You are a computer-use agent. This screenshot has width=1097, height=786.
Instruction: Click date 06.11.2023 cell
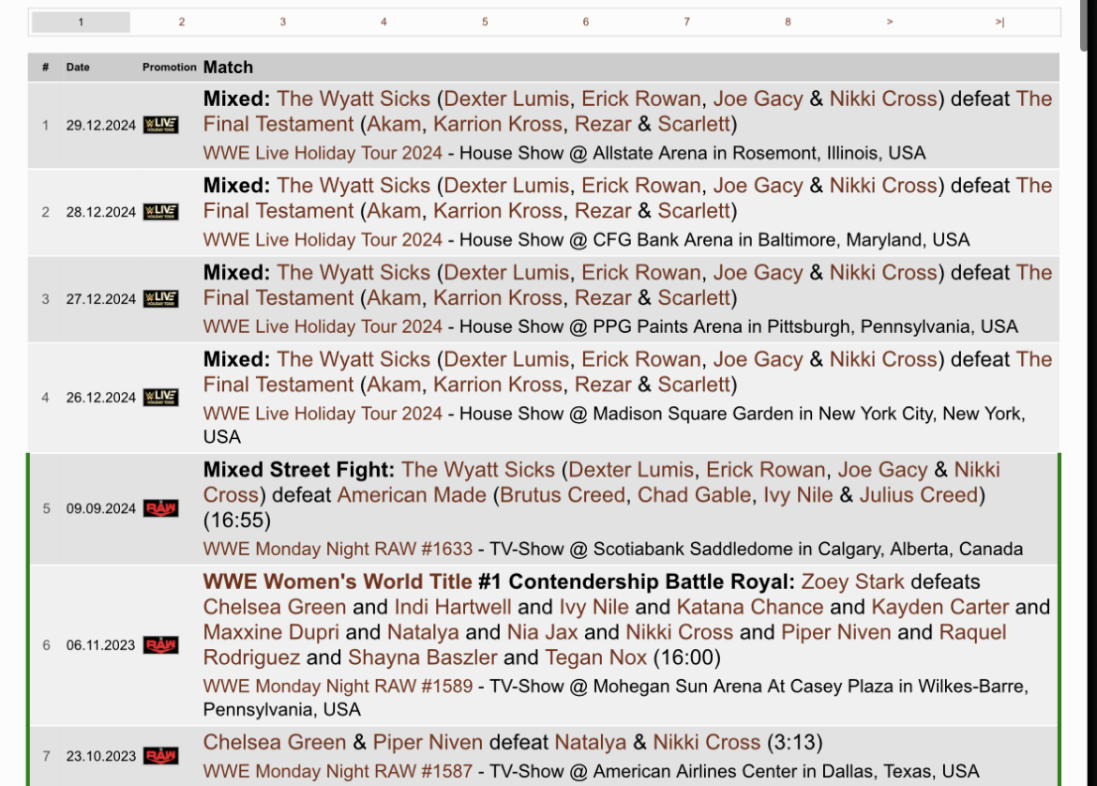[x=100, y=645]
